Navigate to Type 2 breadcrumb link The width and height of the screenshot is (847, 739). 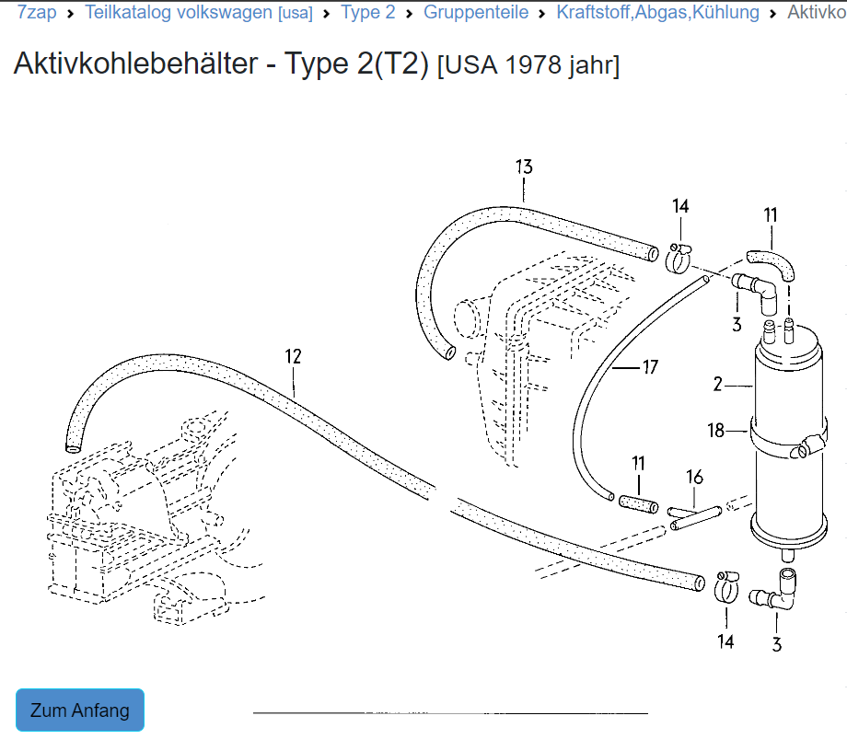(367, 13)
